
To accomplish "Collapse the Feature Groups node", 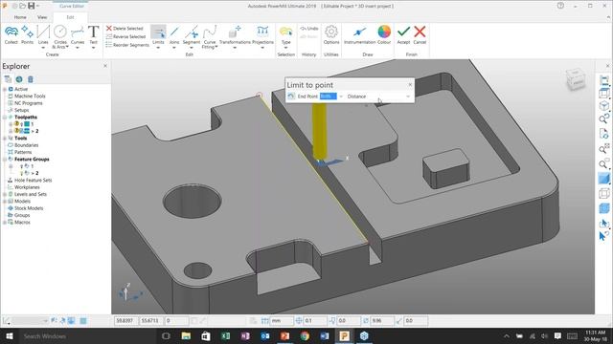I will (5, 160).
